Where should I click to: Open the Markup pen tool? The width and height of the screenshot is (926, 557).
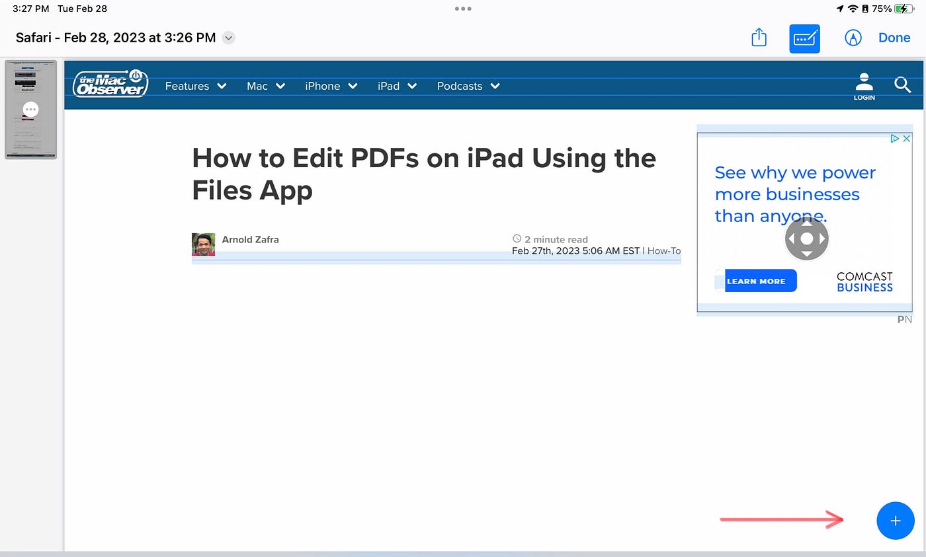pos(853,38)
